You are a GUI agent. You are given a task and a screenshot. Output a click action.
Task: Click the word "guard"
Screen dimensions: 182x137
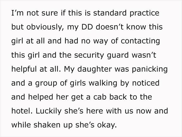(118, 55)
